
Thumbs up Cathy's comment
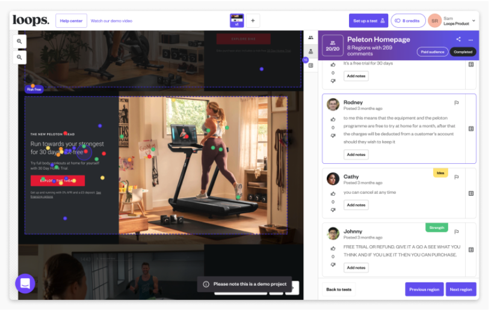pos(333,194)
